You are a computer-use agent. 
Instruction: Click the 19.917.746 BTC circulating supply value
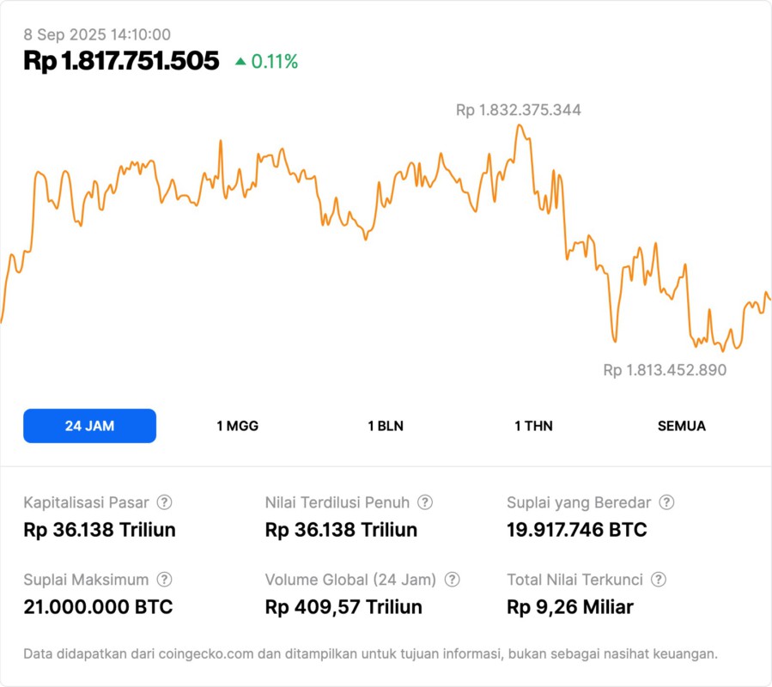tap(577, 530)
